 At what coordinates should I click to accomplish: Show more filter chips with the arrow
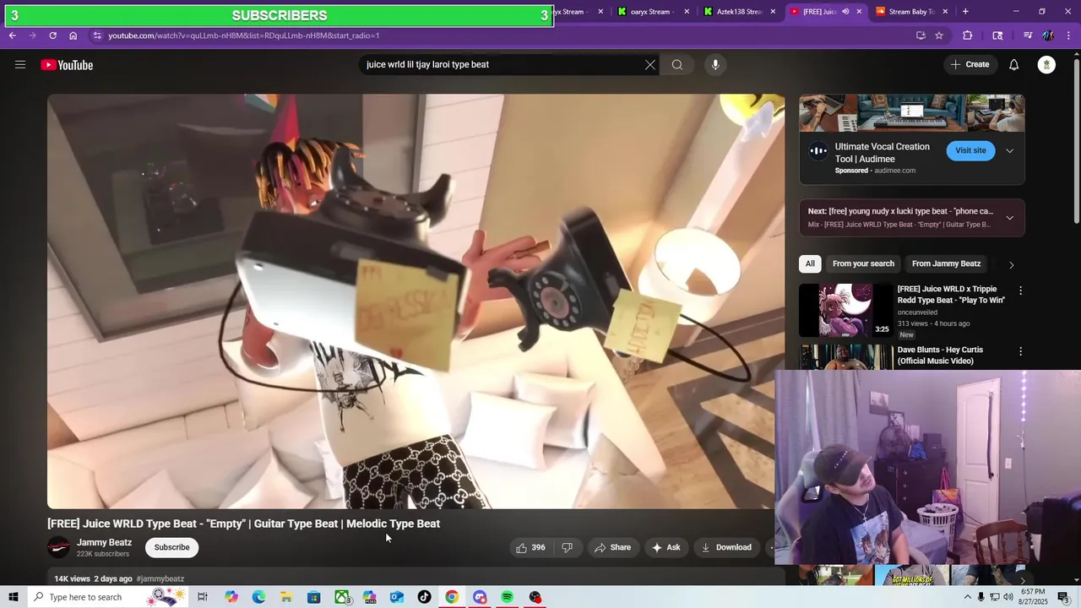[x=1011, y=264]
